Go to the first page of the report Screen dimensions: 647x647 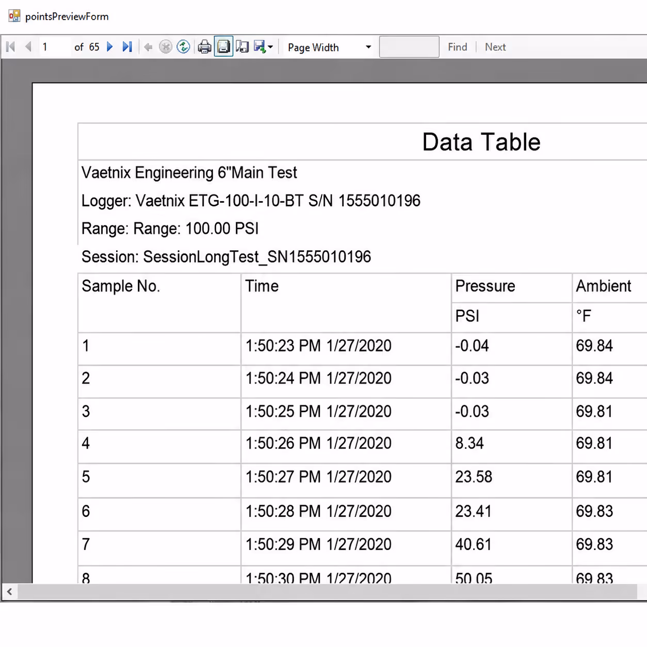pyautogui.click(x=10, y=47)
